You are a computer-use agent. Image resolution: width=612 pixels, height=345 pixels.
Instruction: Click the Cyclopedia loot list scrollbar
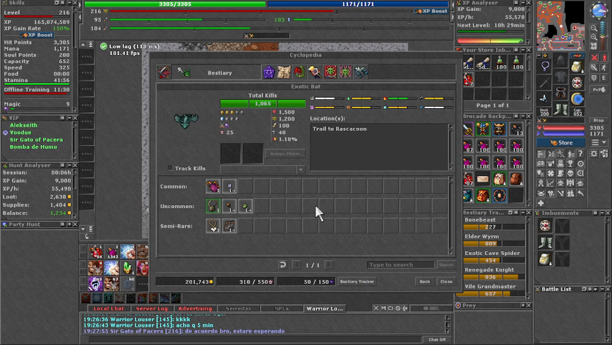(450, 215)
